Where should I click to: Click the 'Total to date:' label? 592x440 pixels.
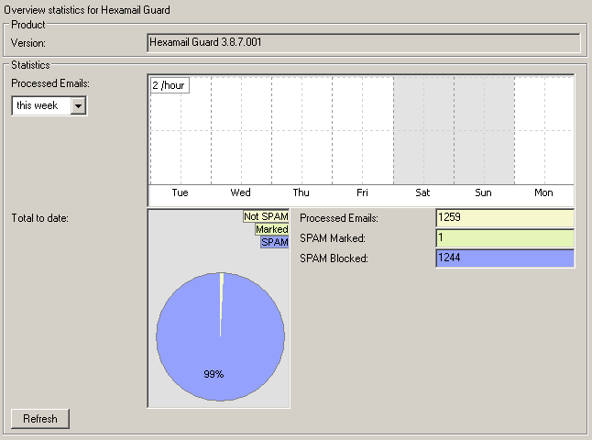click(x=40, y=218)
